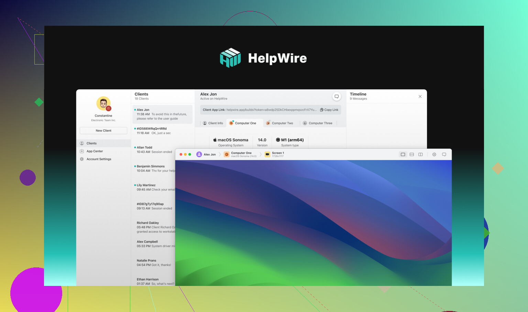Click the HelpWire logo at the top

click(263, 58)
